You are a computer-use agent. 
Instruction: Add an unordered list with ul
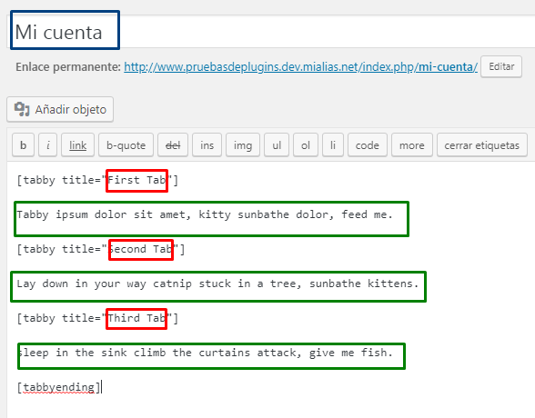coord(277,145)
